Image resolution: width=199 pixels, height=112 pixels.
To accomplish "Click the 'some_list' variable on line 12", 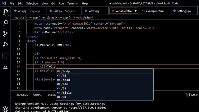I will pyautogui.click(x=67, y=58).
